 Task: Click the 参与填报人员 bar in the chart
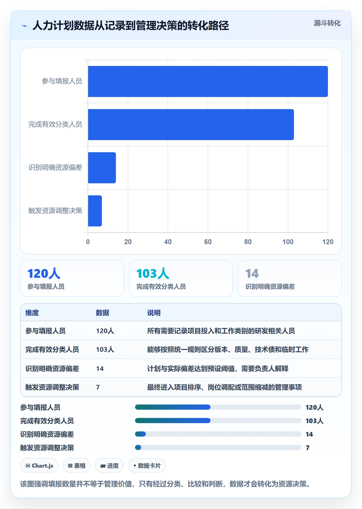coord(208,81)
